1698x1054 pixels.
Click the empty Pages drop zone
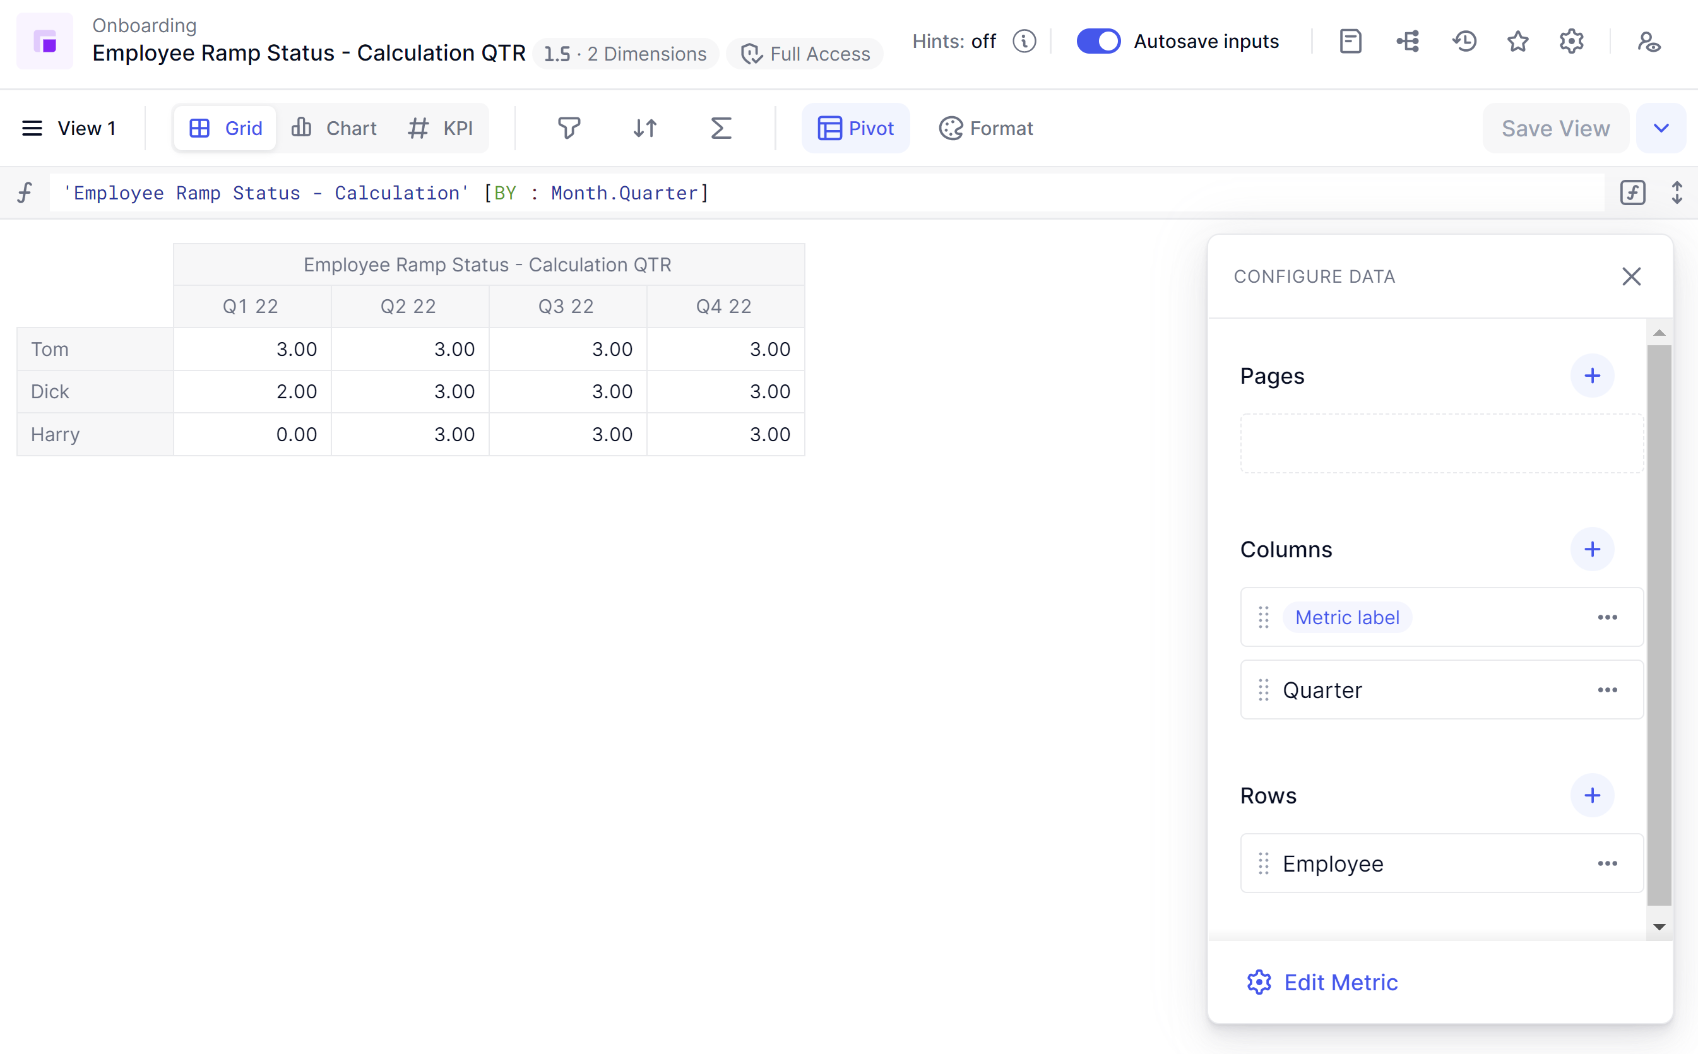pos(1442,443)
